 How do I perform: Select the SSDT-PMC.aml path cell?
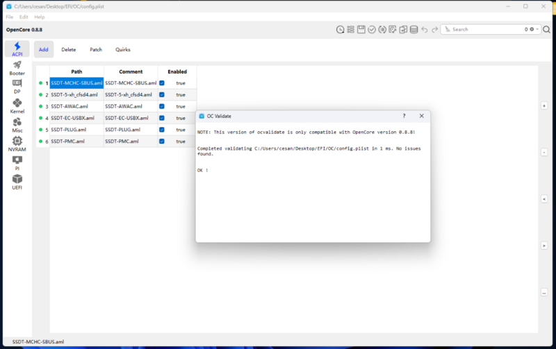76,142
